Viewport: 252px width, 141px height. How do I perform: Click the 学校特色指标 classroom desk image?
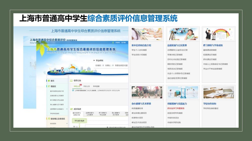[x=218, y=92]
